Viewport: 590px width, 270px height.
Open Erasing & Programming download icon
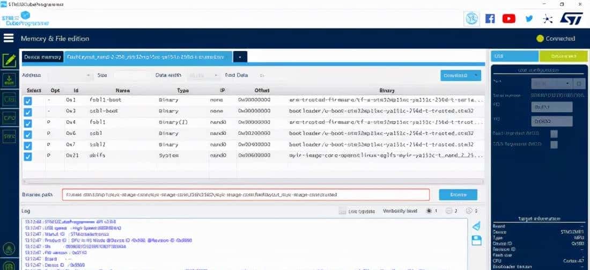pos(9,80)
